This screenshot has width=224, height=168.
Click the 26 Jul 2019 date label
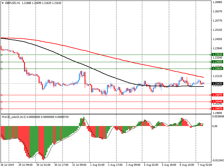7,165
